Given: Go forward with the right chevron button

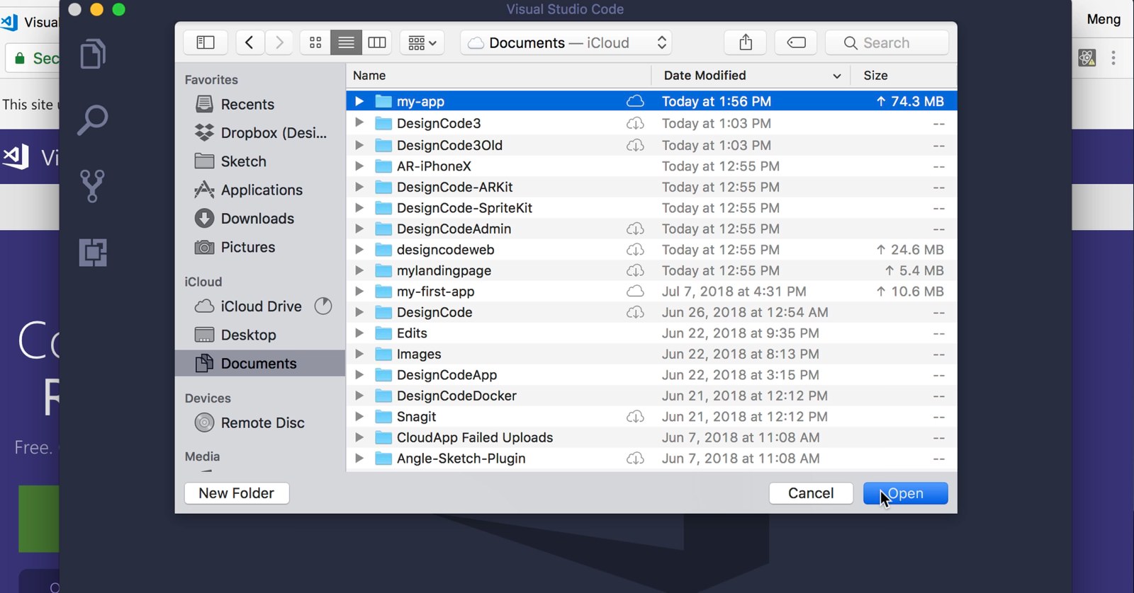Looking at the screenshot, I should coord(279,42).
